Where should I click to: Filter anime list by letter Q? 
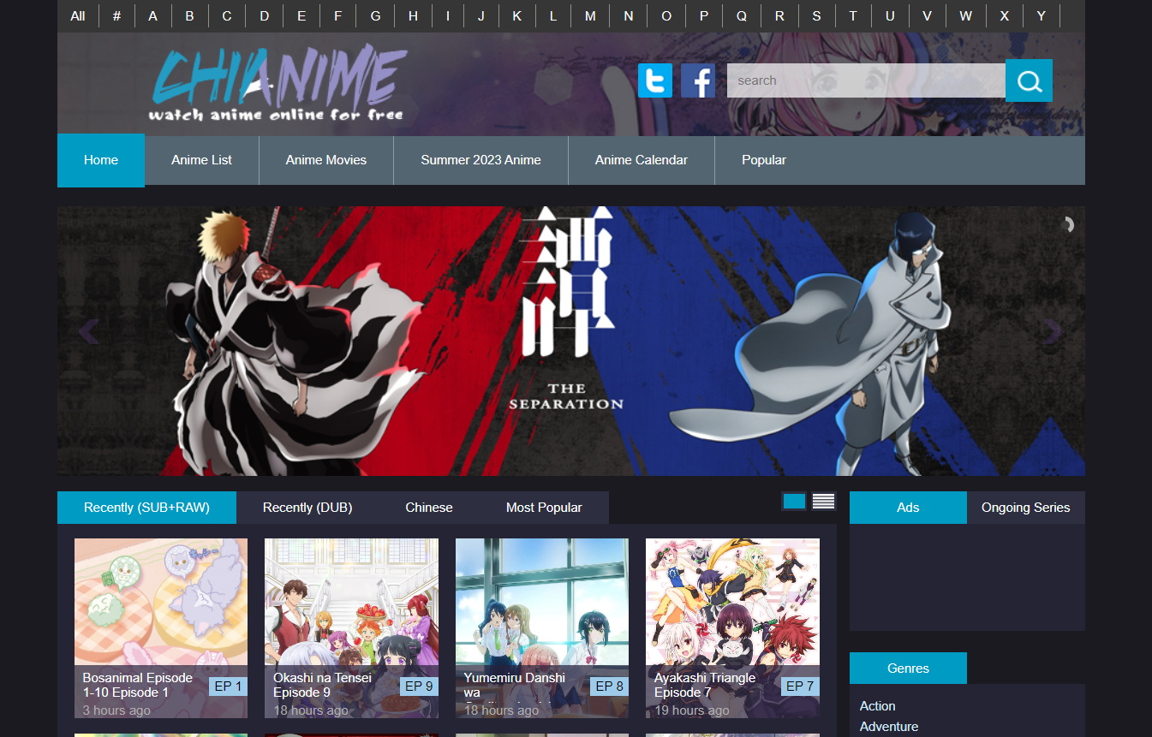pyautogui.click(x=742, y=16)
